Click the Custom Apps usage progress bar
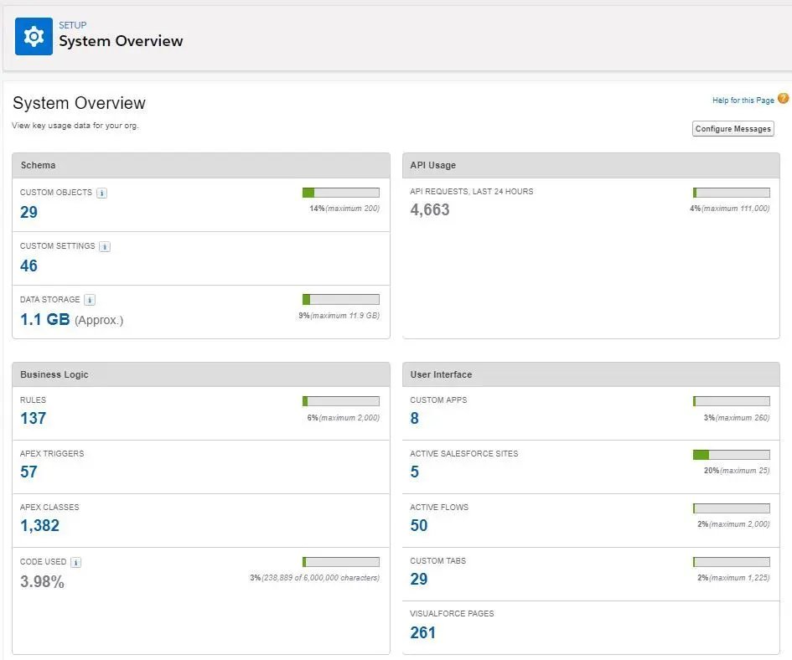Viewport: 792px width, 660px height. [732, 401]
